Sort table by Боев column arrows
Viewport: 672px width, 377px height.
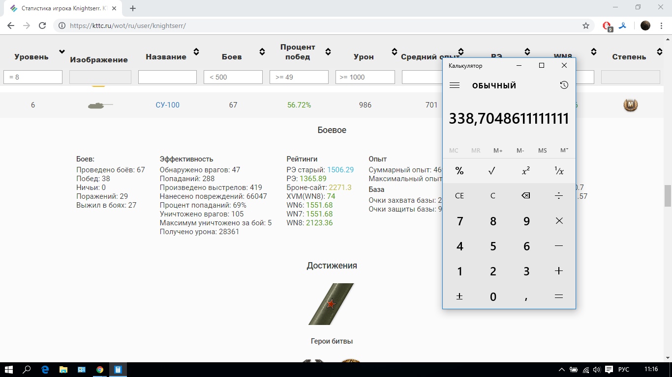tap(262, 52)
